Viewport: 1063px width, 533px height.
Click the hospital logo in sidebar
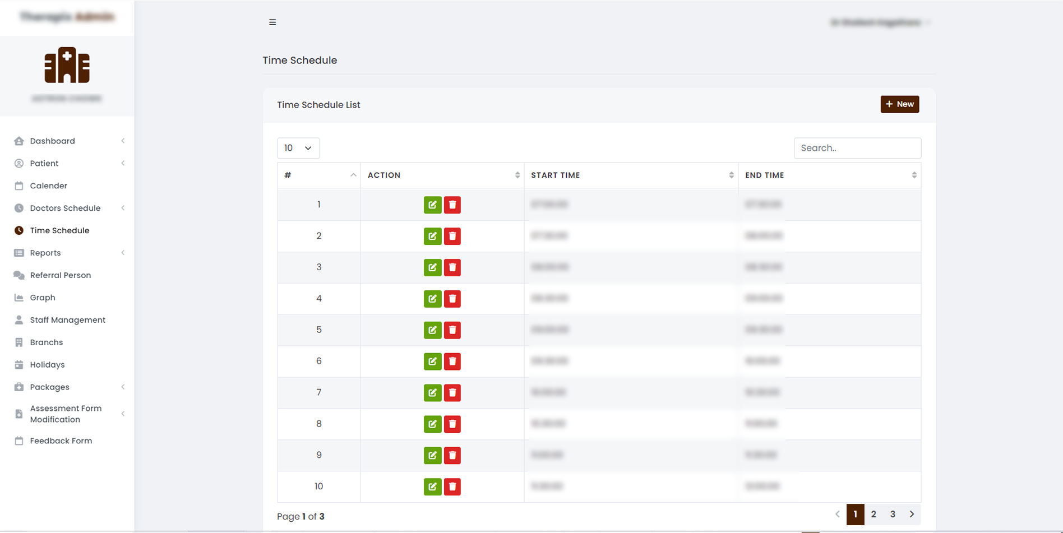67,66
